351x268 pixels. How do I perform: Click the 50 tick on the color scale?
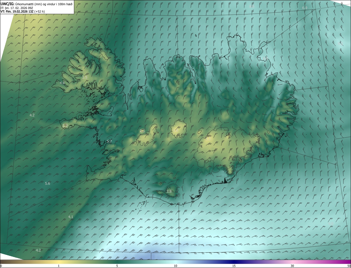349,266
